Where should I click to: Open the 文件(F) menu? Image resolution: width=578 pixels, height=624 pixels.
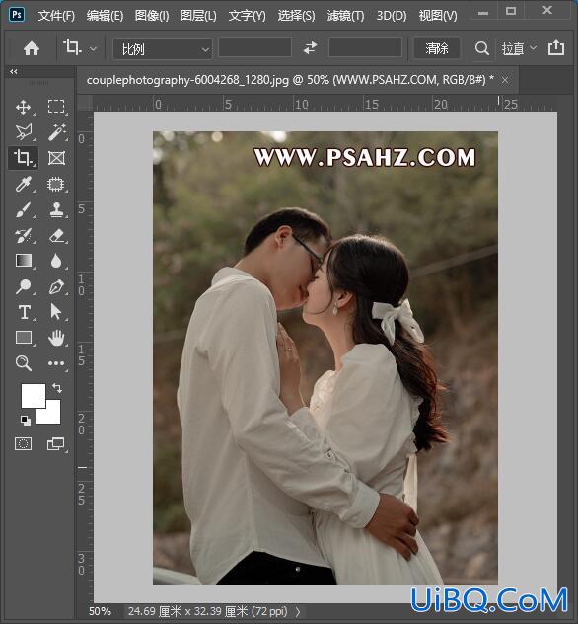[x=56, y=16]
